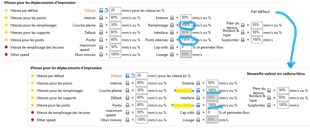Viewport: 310px width, 128px height.
Task: Click the red hexagon beside Other speed in the Nouvelle valeur panel
Action: click(x=33, y=120)
